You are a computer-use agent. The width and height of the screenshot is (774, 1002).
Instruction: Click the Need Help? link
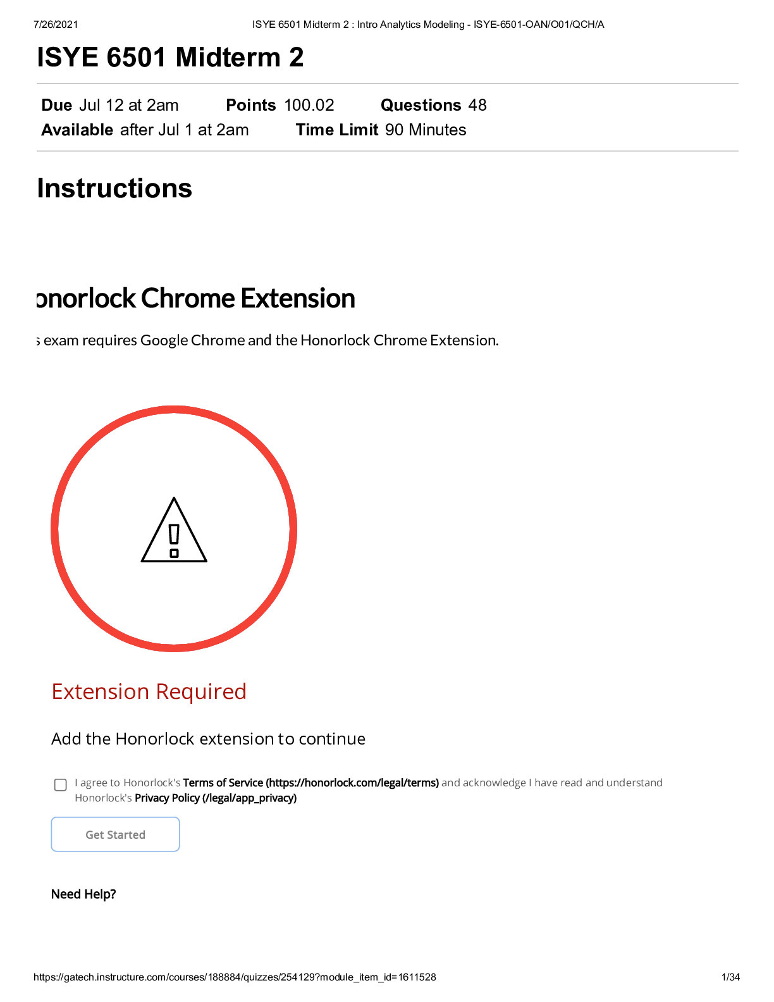(83, 894)
